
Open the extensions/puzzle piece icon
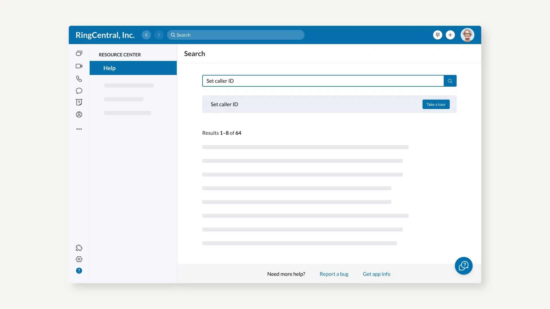[79, 247]
